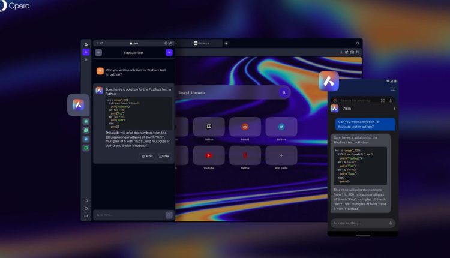Screen dimensions: 450x258
Task: Click the purple search magnifier button
Action: [284, 92]
